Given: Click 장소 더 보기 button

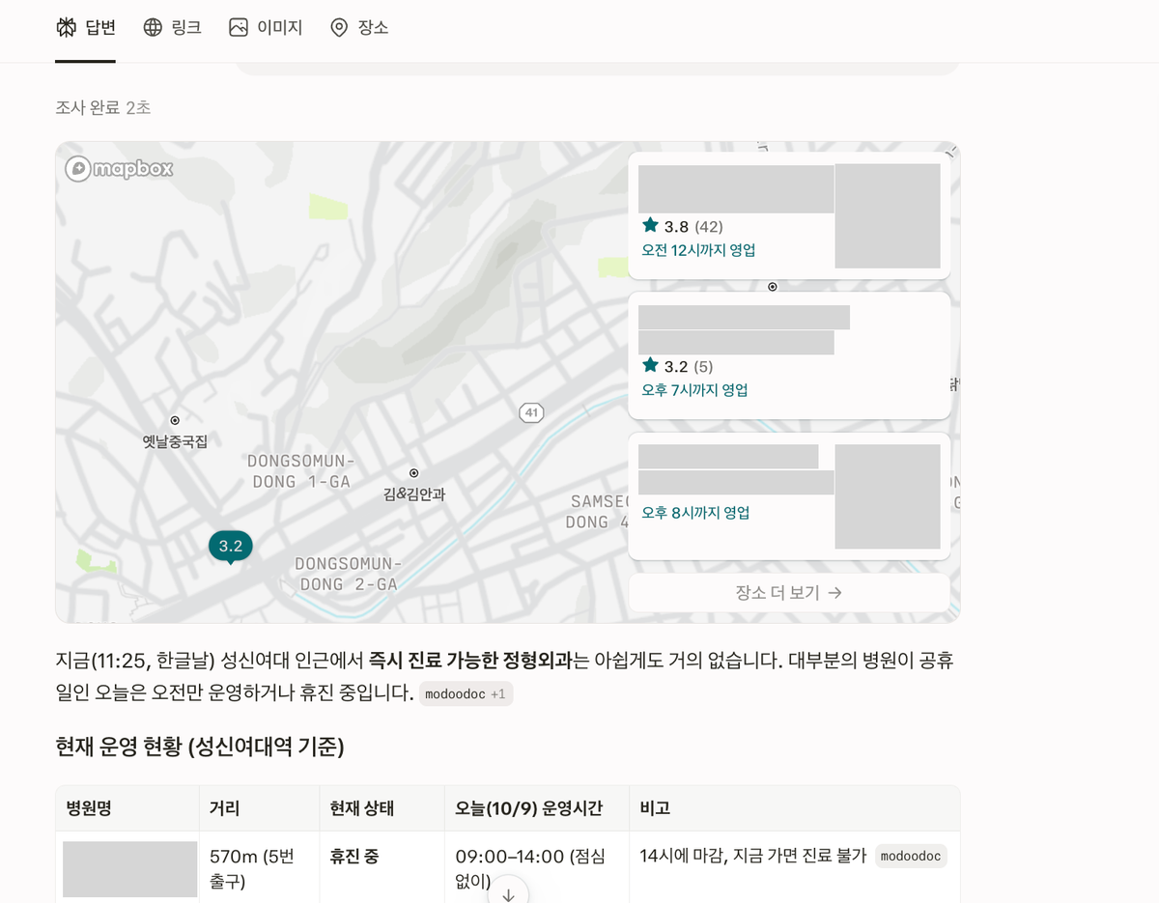Looking at the screenshot, I should (789, 592).
